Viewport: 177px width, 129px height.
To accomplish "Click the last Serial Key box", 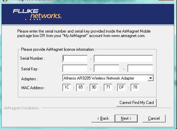I will coord(140,68).
